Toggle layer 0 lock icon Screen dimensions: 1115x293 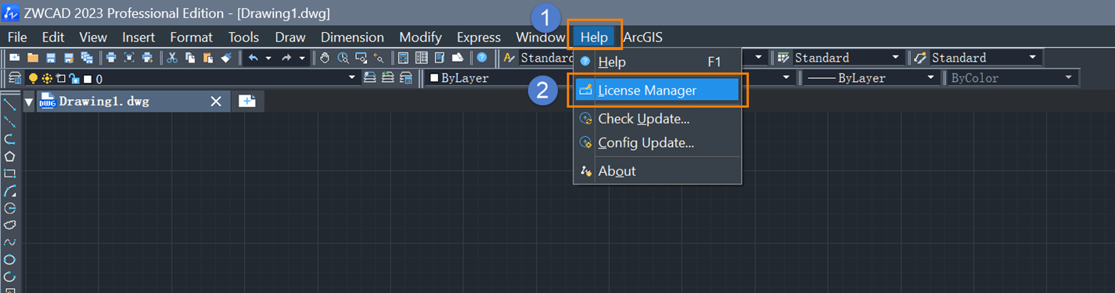click(x=74, y=78)
